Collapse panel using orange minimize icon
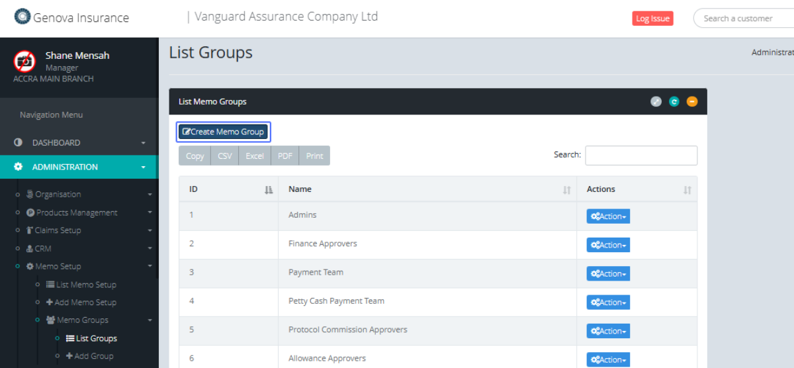Viewport: 794px width, 368px height. click(691, 102)
